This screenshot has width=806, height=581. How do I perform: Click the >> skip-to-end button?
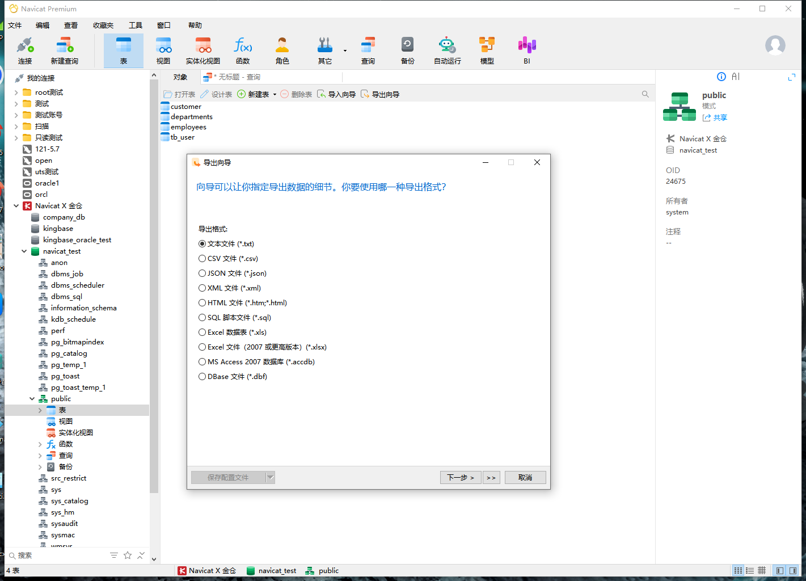[491, 478]
